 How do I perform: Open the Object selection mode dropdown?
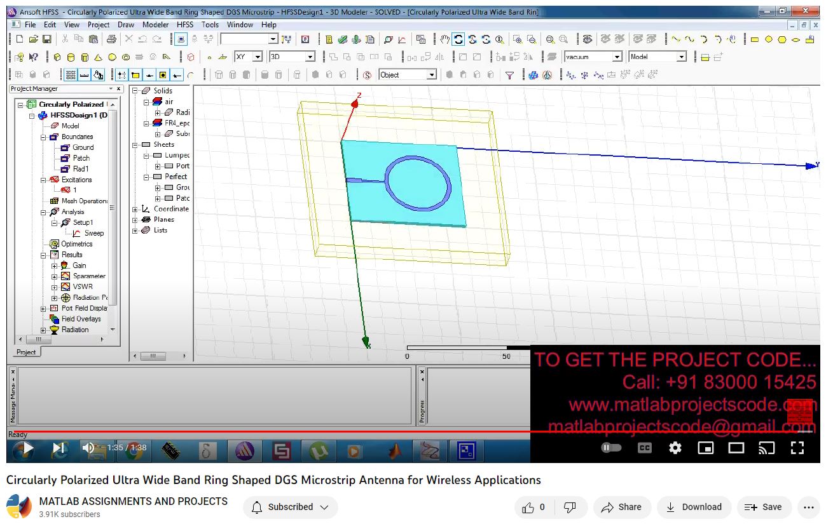(x=432, y=75)
